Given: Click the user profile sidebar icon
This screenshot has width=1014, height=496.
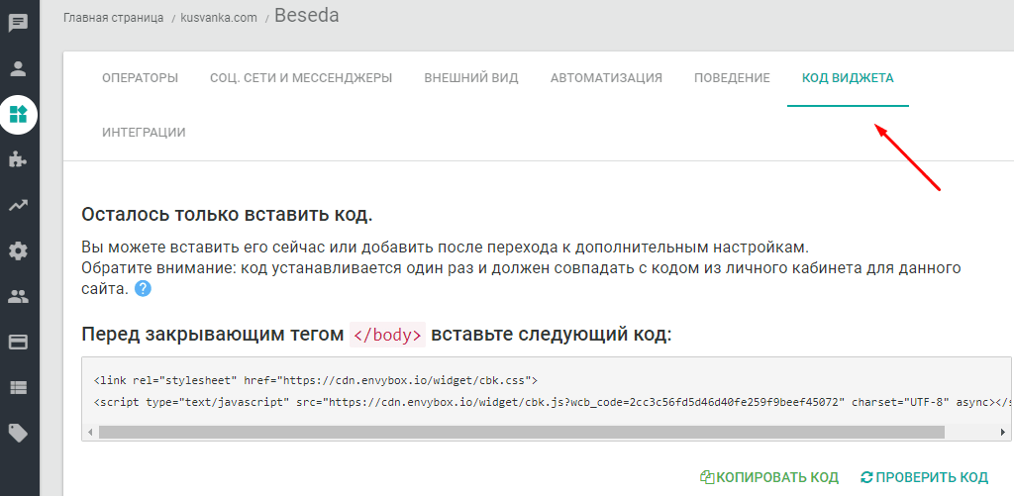Looking at the screenshot, I should [x=18, y=69].
